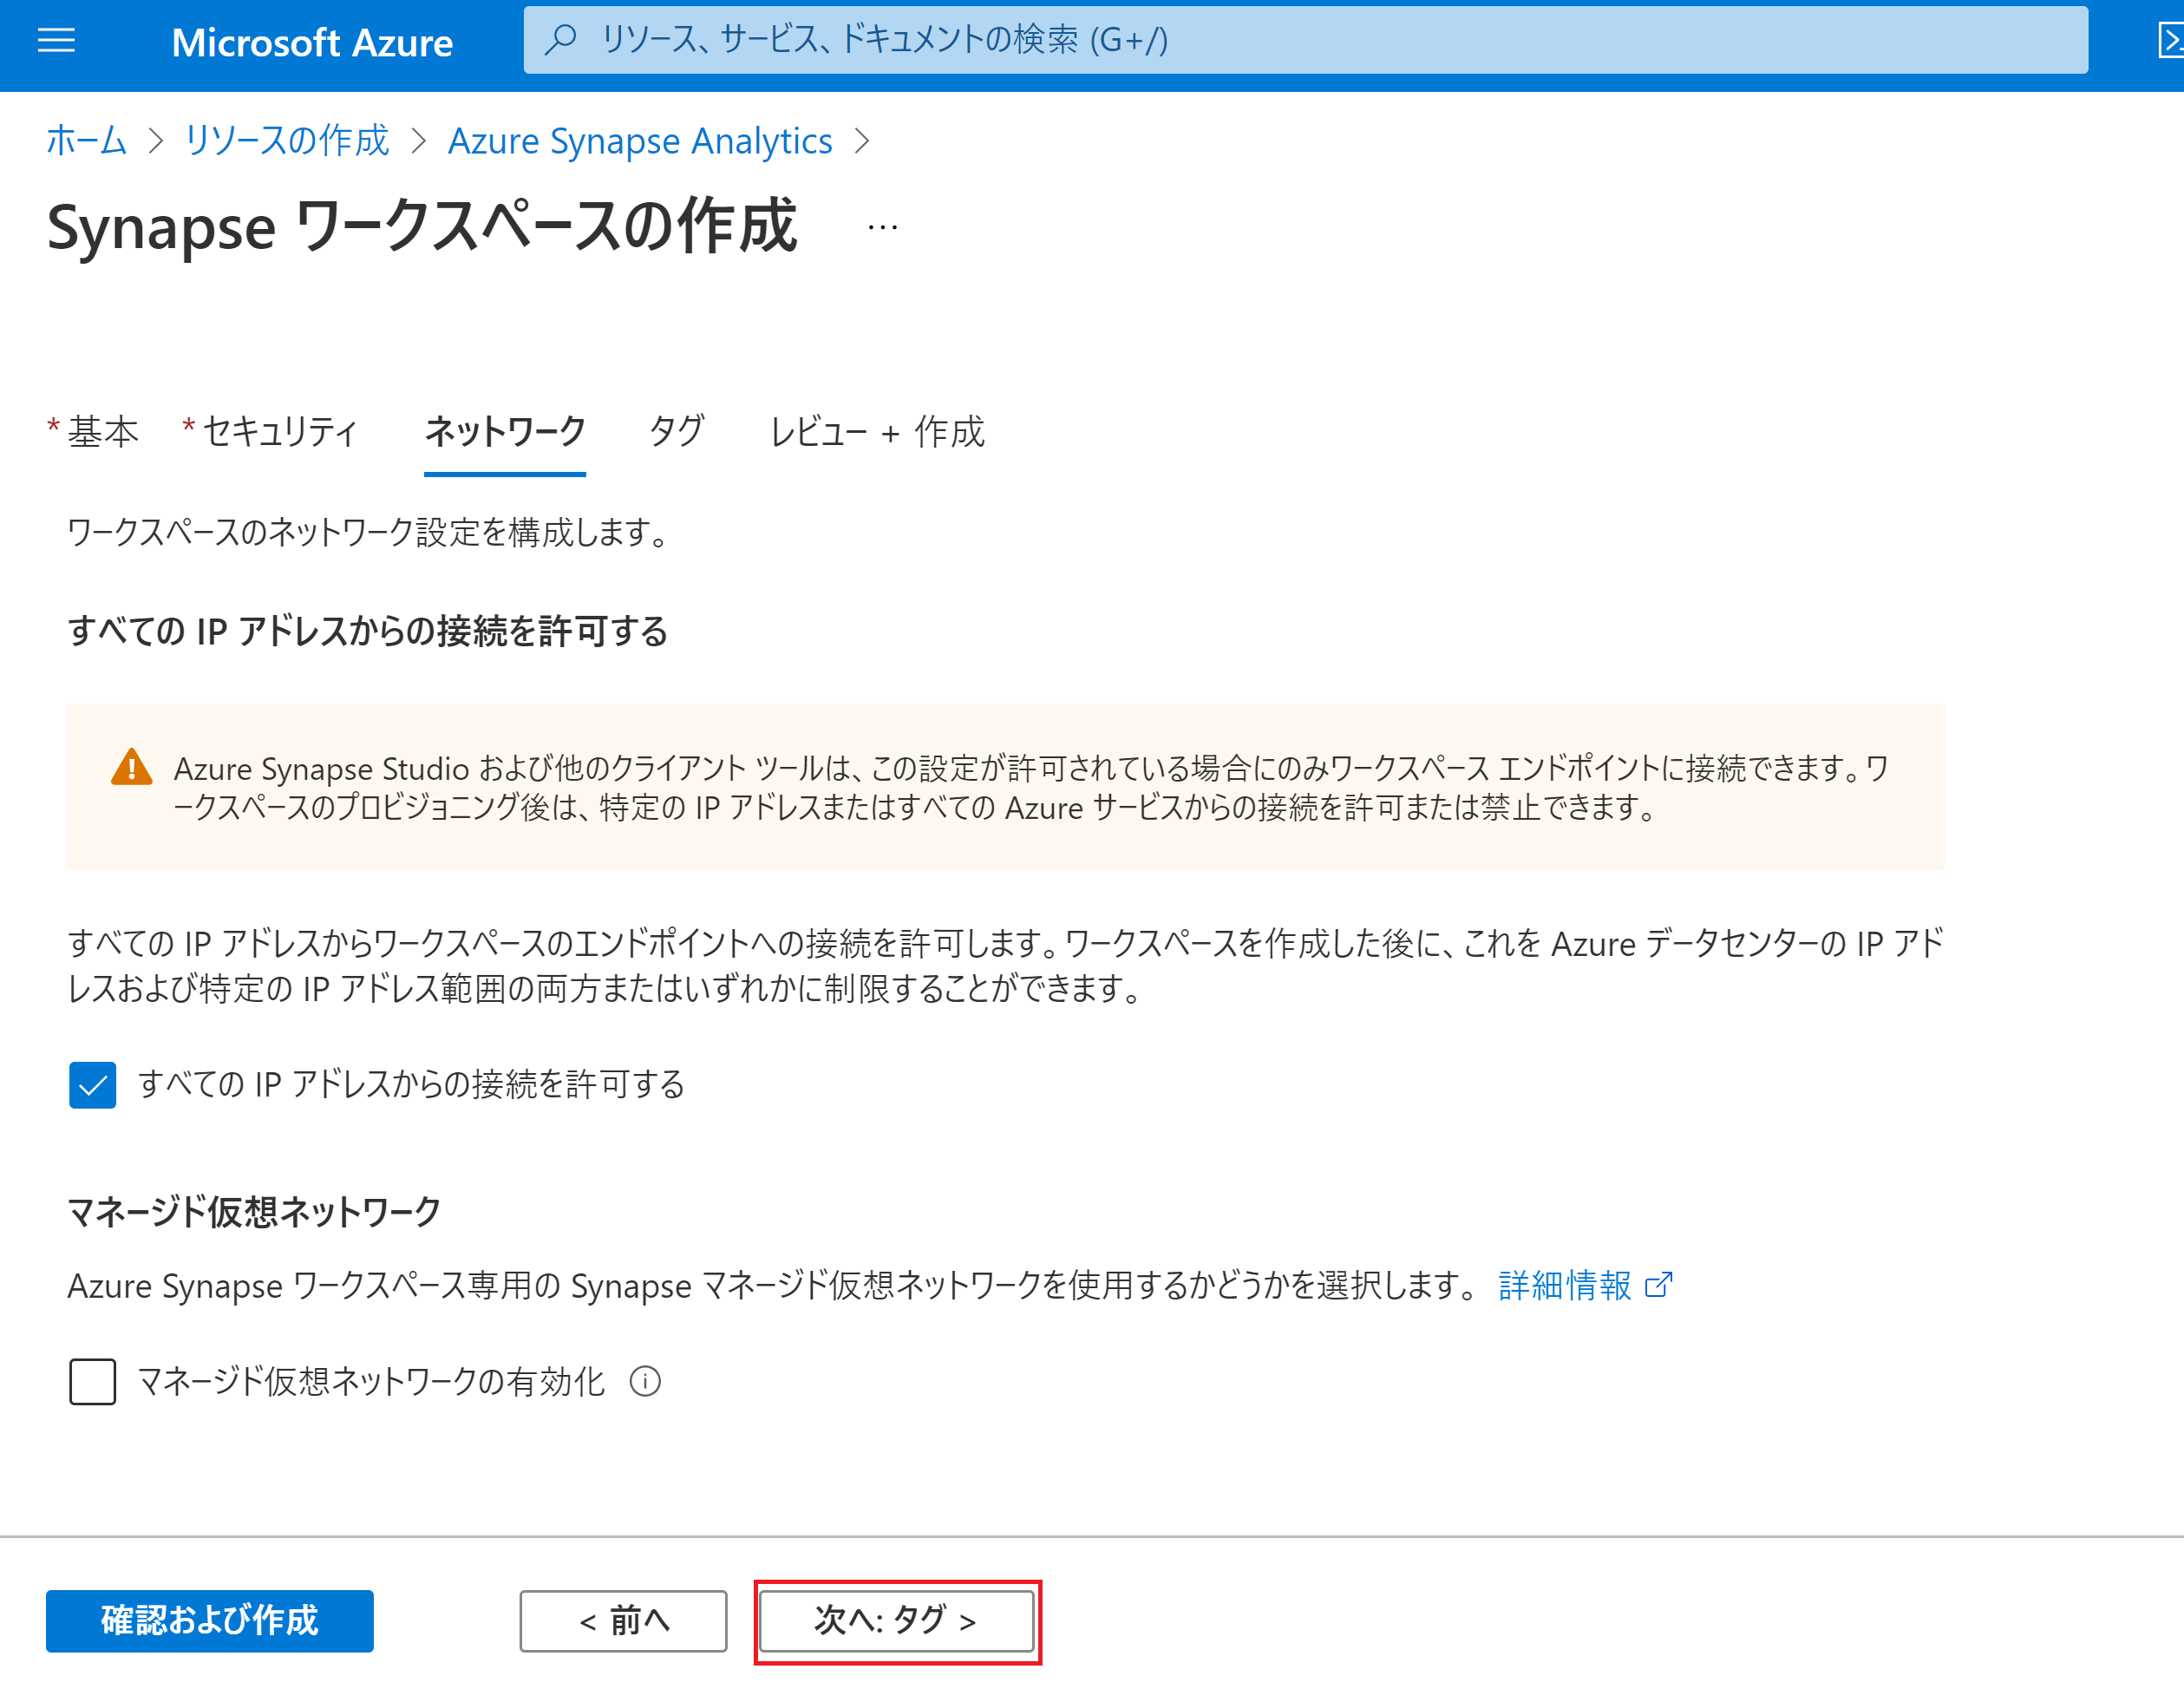2184x1702 pixels.
Task: Click 次へ: タグ > button
Action: point(896,1620)
